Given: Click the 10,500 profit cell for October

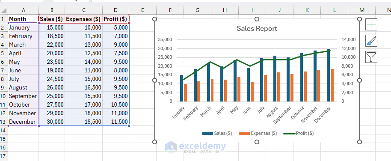Looking at the screenshot, I should 116,104.
